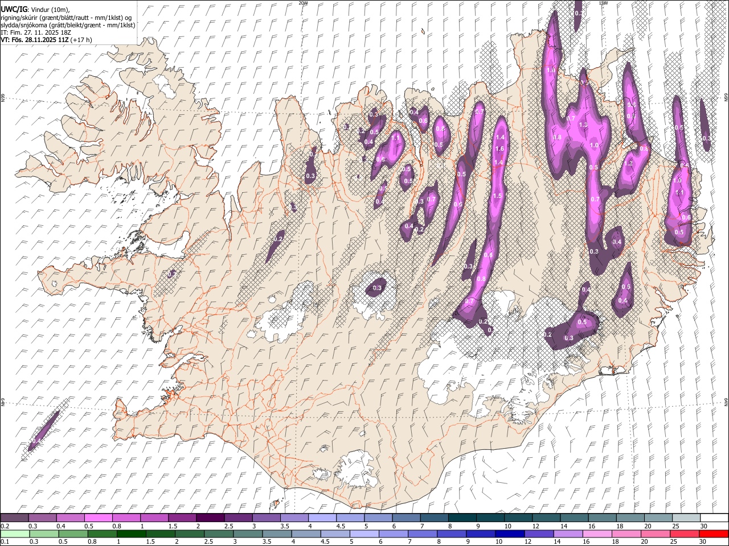Click the 0.2 swatch on the purple-teal scale
Viewport: 729px width, 546px height.
[14, 518]
